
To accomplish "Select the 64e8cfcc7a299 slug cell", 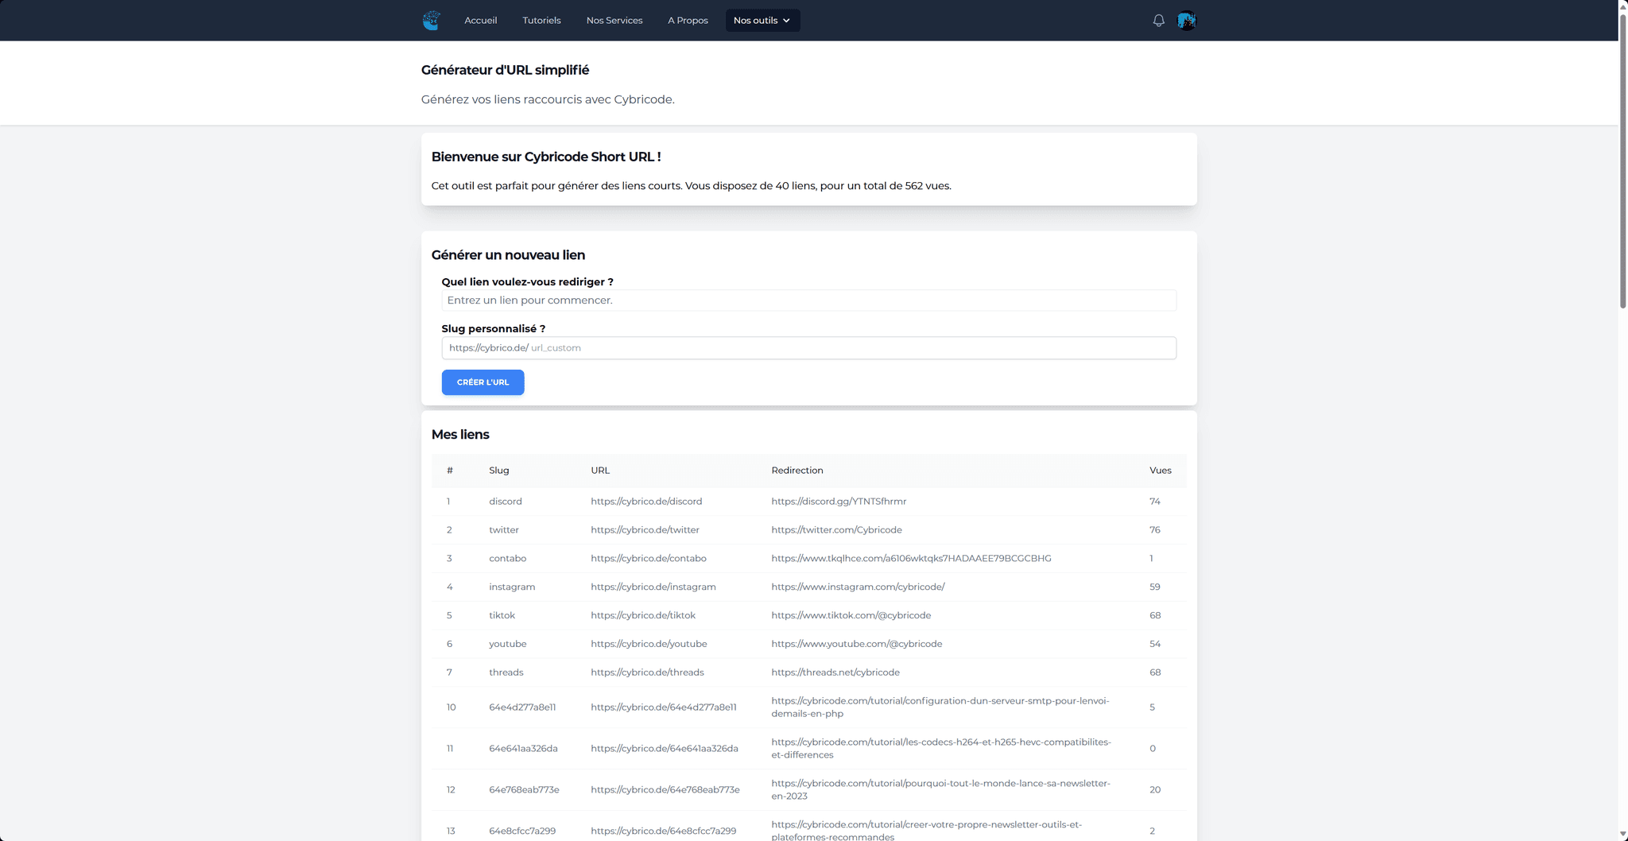I will tap(522, 831).
